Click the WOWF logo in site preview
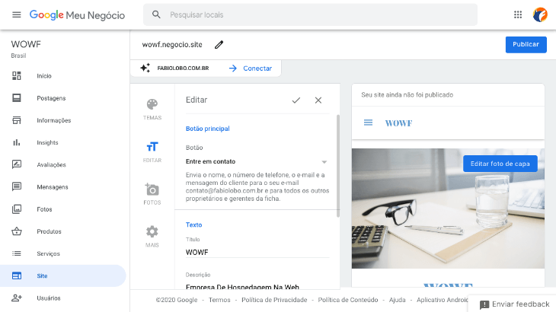Viewport: 556px width, 312px height. point(398,123)
